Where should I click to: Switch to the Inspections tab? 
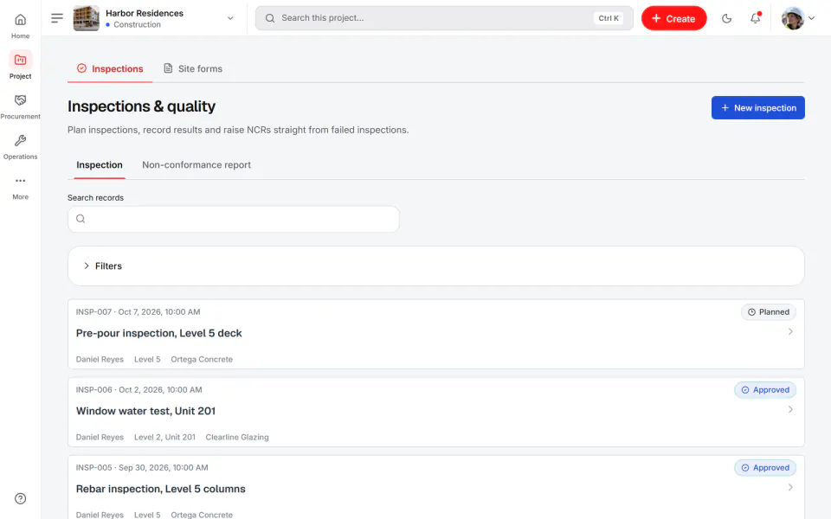pos(110,69)
